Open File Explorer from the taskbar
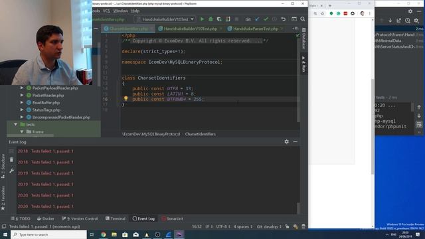 pyautogui.click(x=114, y=234)
